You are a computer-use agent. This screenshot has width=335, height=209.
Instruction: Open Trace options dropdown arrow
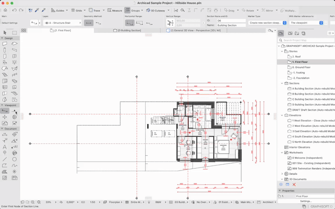pos(103,10)
